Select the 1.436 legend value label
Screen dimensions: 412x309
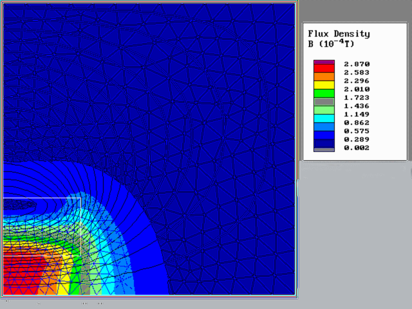(x=357, y=106)
